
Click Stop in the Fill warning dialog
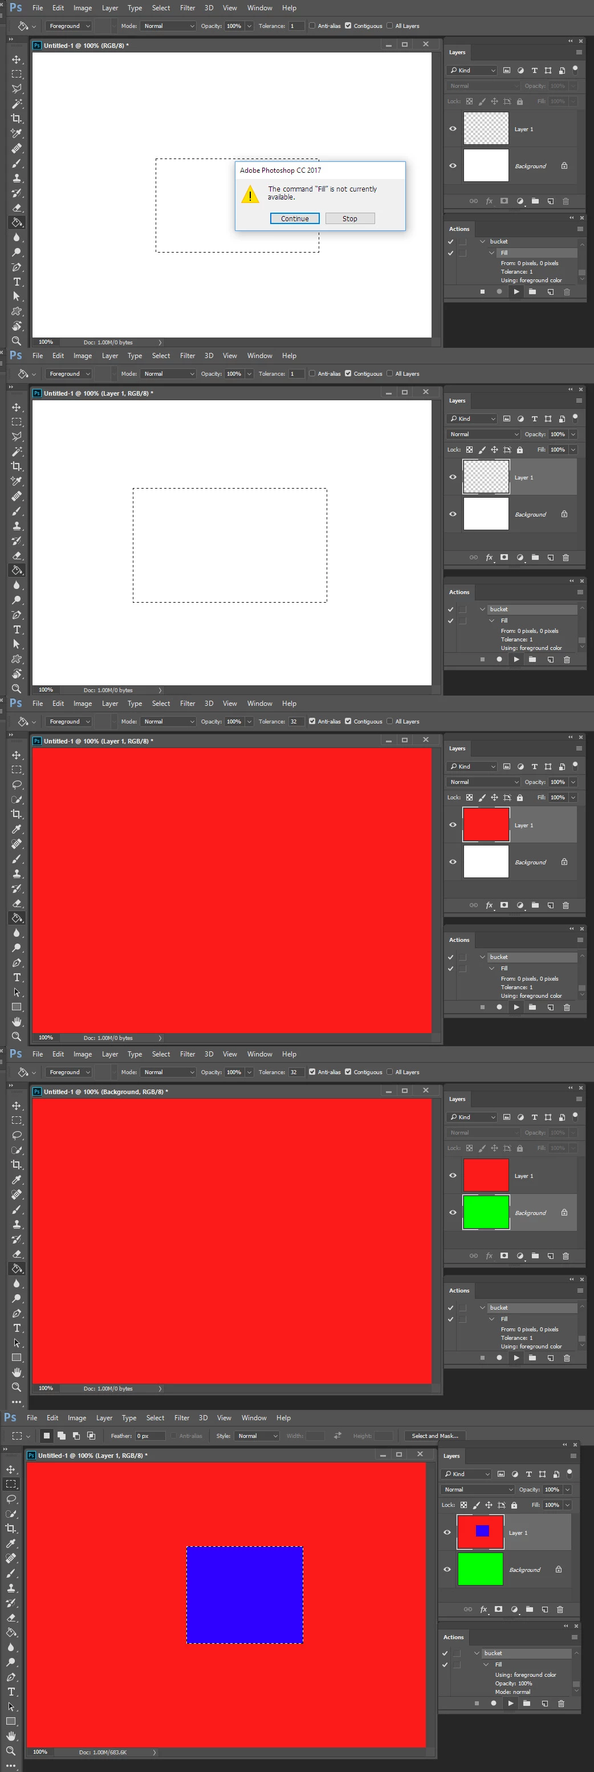coord(350,219)
